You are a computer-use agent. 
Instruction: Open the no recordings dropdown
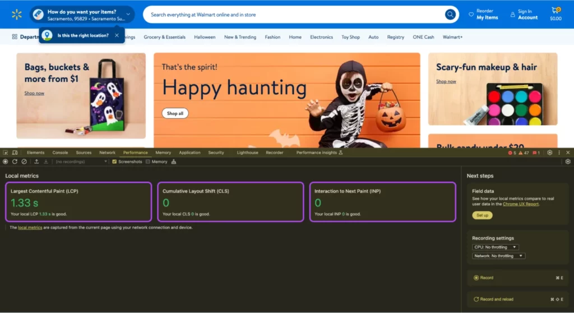point(81,162)
